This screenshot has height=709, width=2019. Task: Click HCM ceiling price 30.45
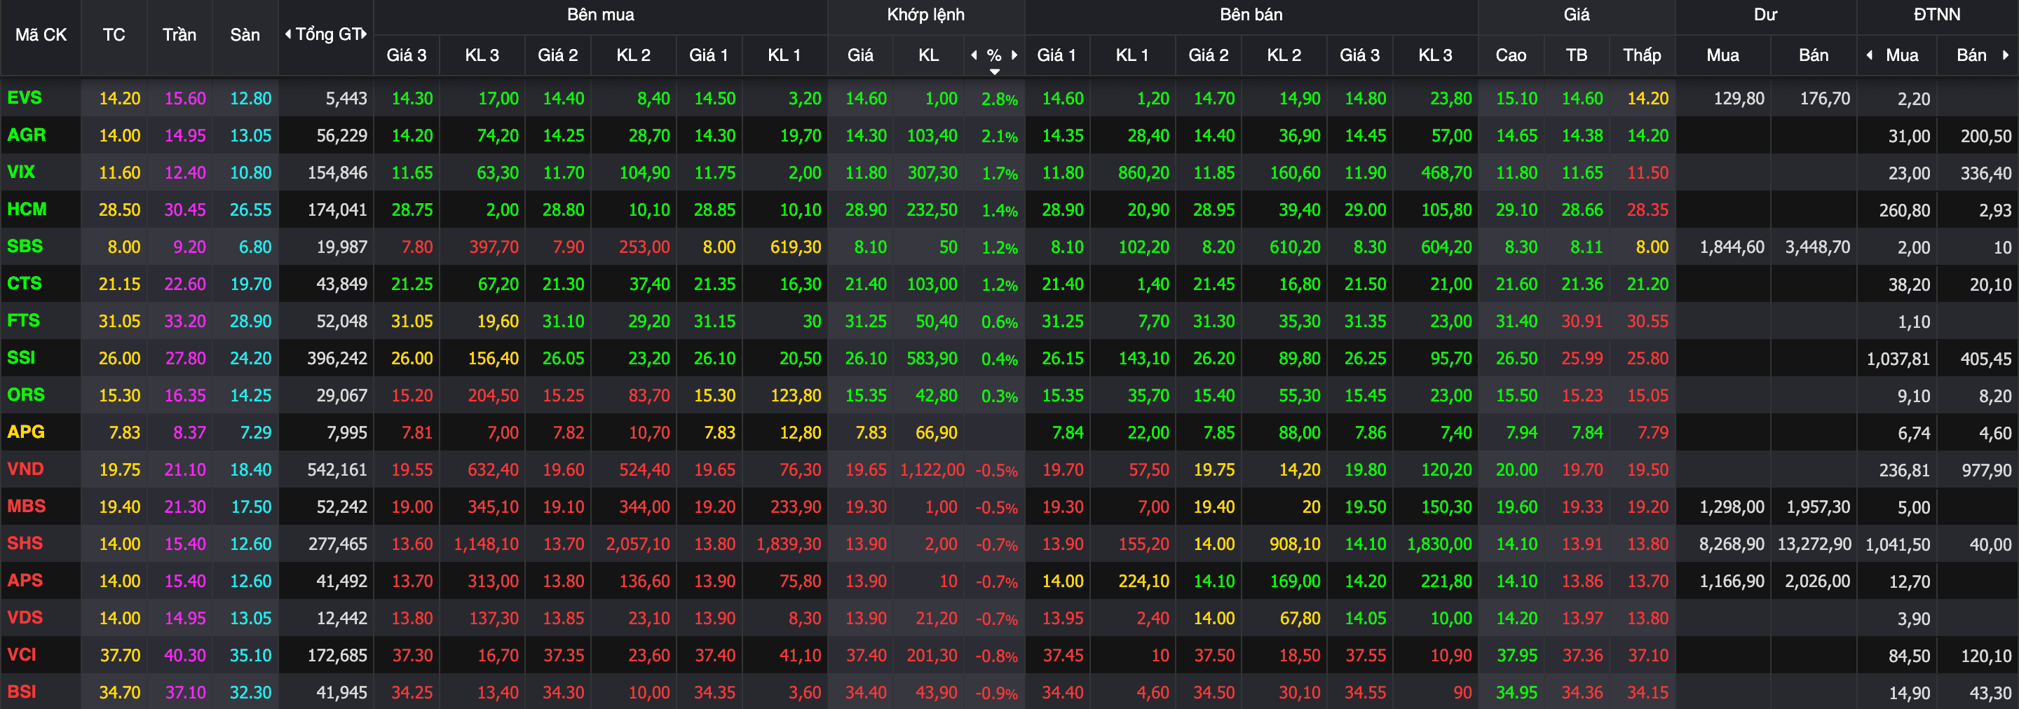pyautogui.click(x=185, y=210)
